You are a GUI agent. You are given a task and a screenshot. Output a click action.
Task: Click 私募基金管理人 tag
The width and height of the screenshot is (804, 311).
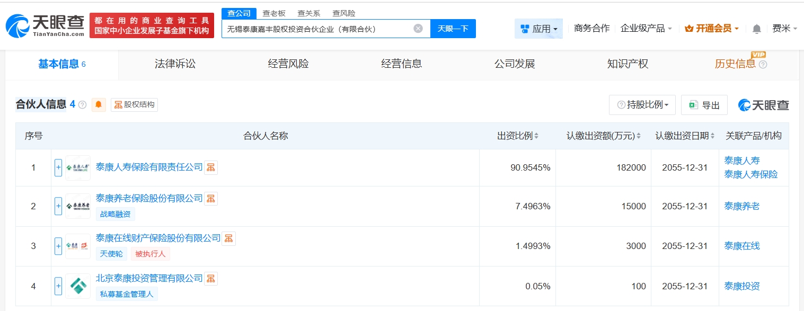click(x=127, y=294)
